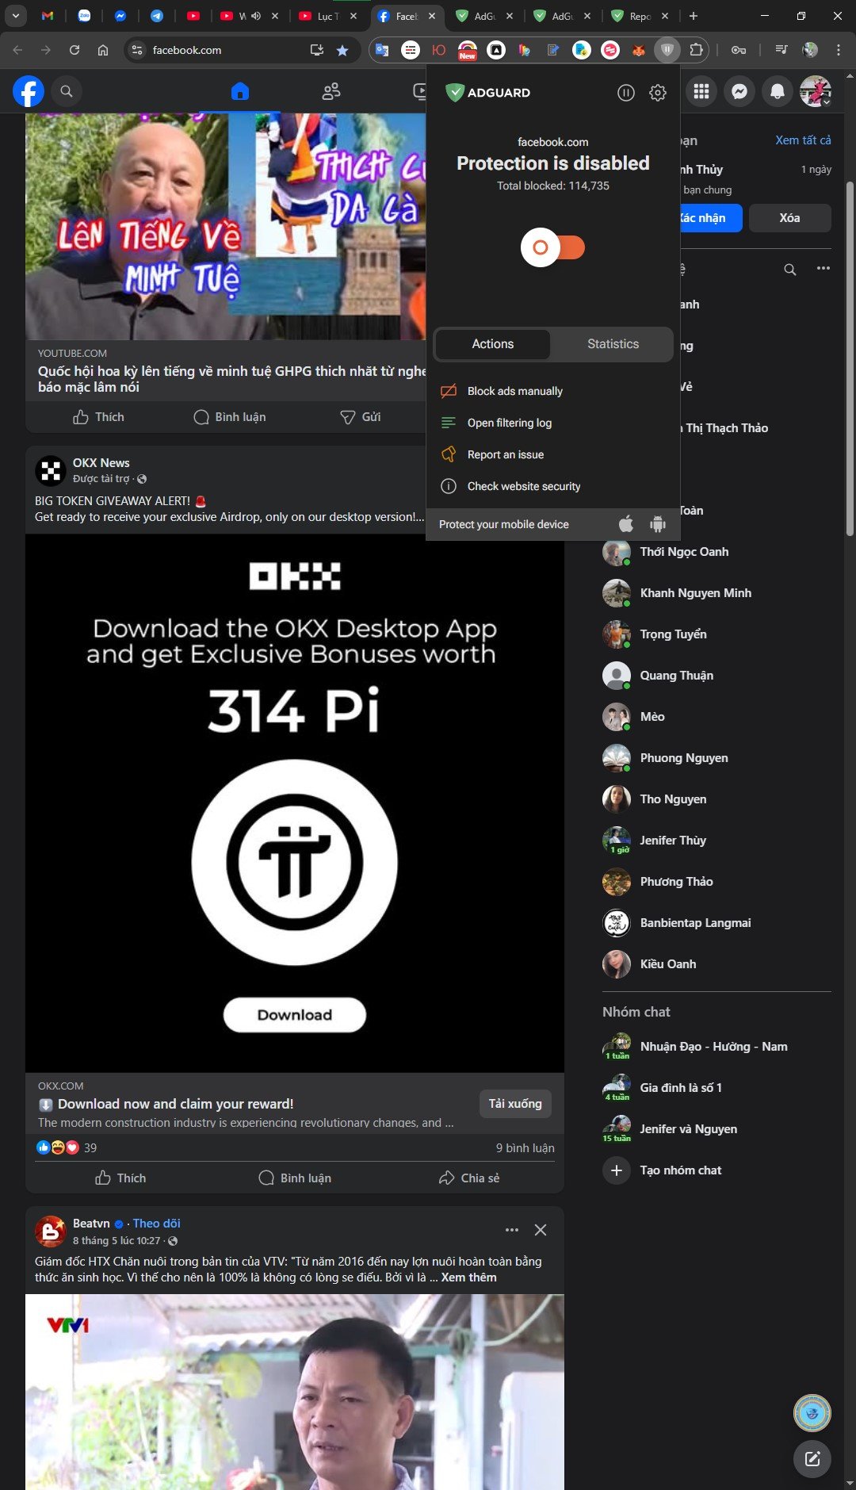Viewport: 856px width, 1490px height.
Task: Choose Block ads manually
Action: (514, 391)
